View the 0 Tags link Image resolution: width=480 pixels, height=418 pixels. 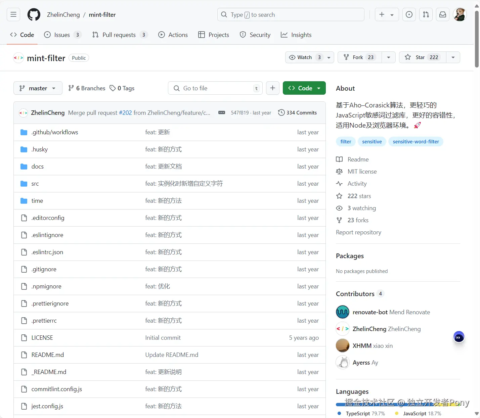click(122, 88)
